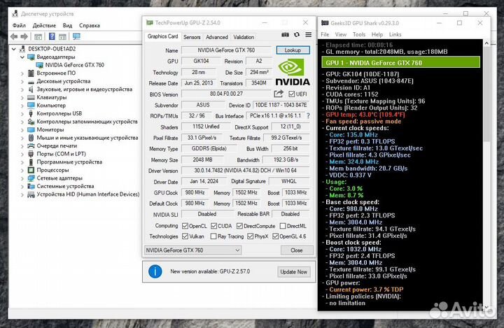Click the Driver Version value field
This screenshot has width=504, height=328.
pos(245,171)
